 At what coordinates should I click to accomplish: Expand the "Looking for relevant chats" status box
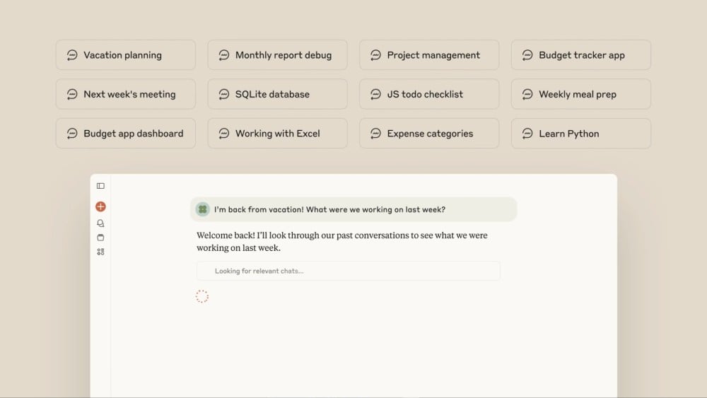348,271
